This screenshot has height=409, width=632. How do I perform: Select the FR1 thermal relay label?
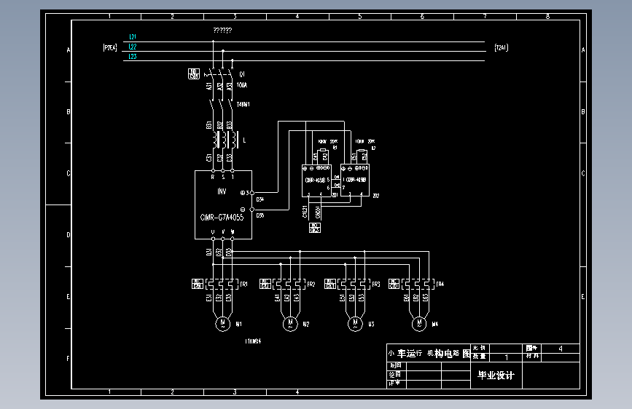click(244, 285)
